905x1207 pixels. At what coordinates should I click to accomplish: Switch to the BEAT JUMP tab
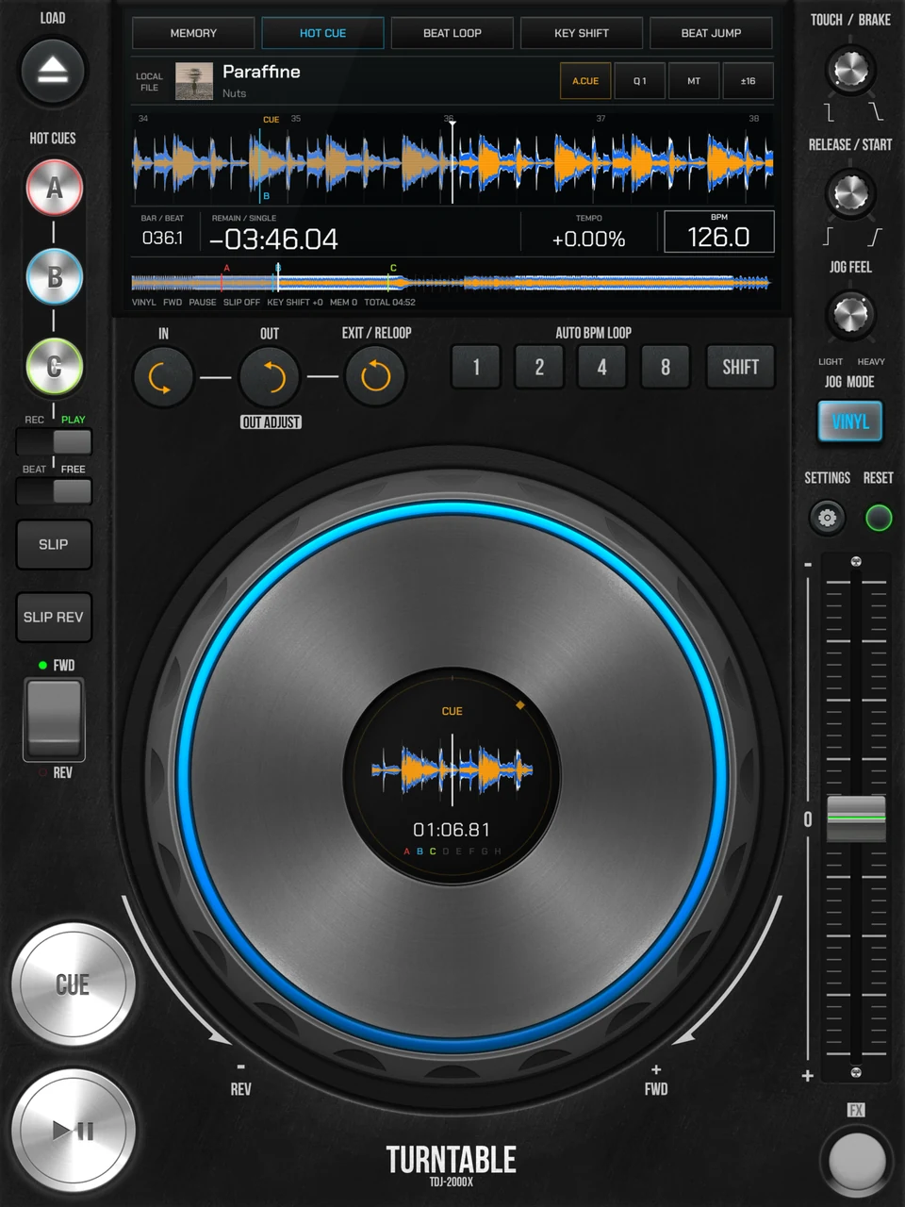pyautogui.click(x=711, y=33)
